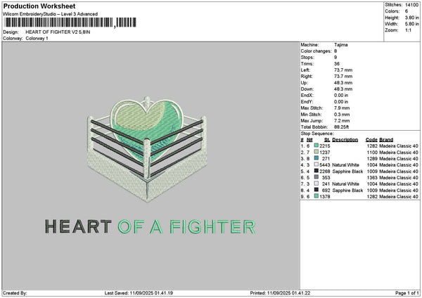Screen dimensions: 422x298
Task: Click the Left value 73.7 mm
Action: pos(343,70)
